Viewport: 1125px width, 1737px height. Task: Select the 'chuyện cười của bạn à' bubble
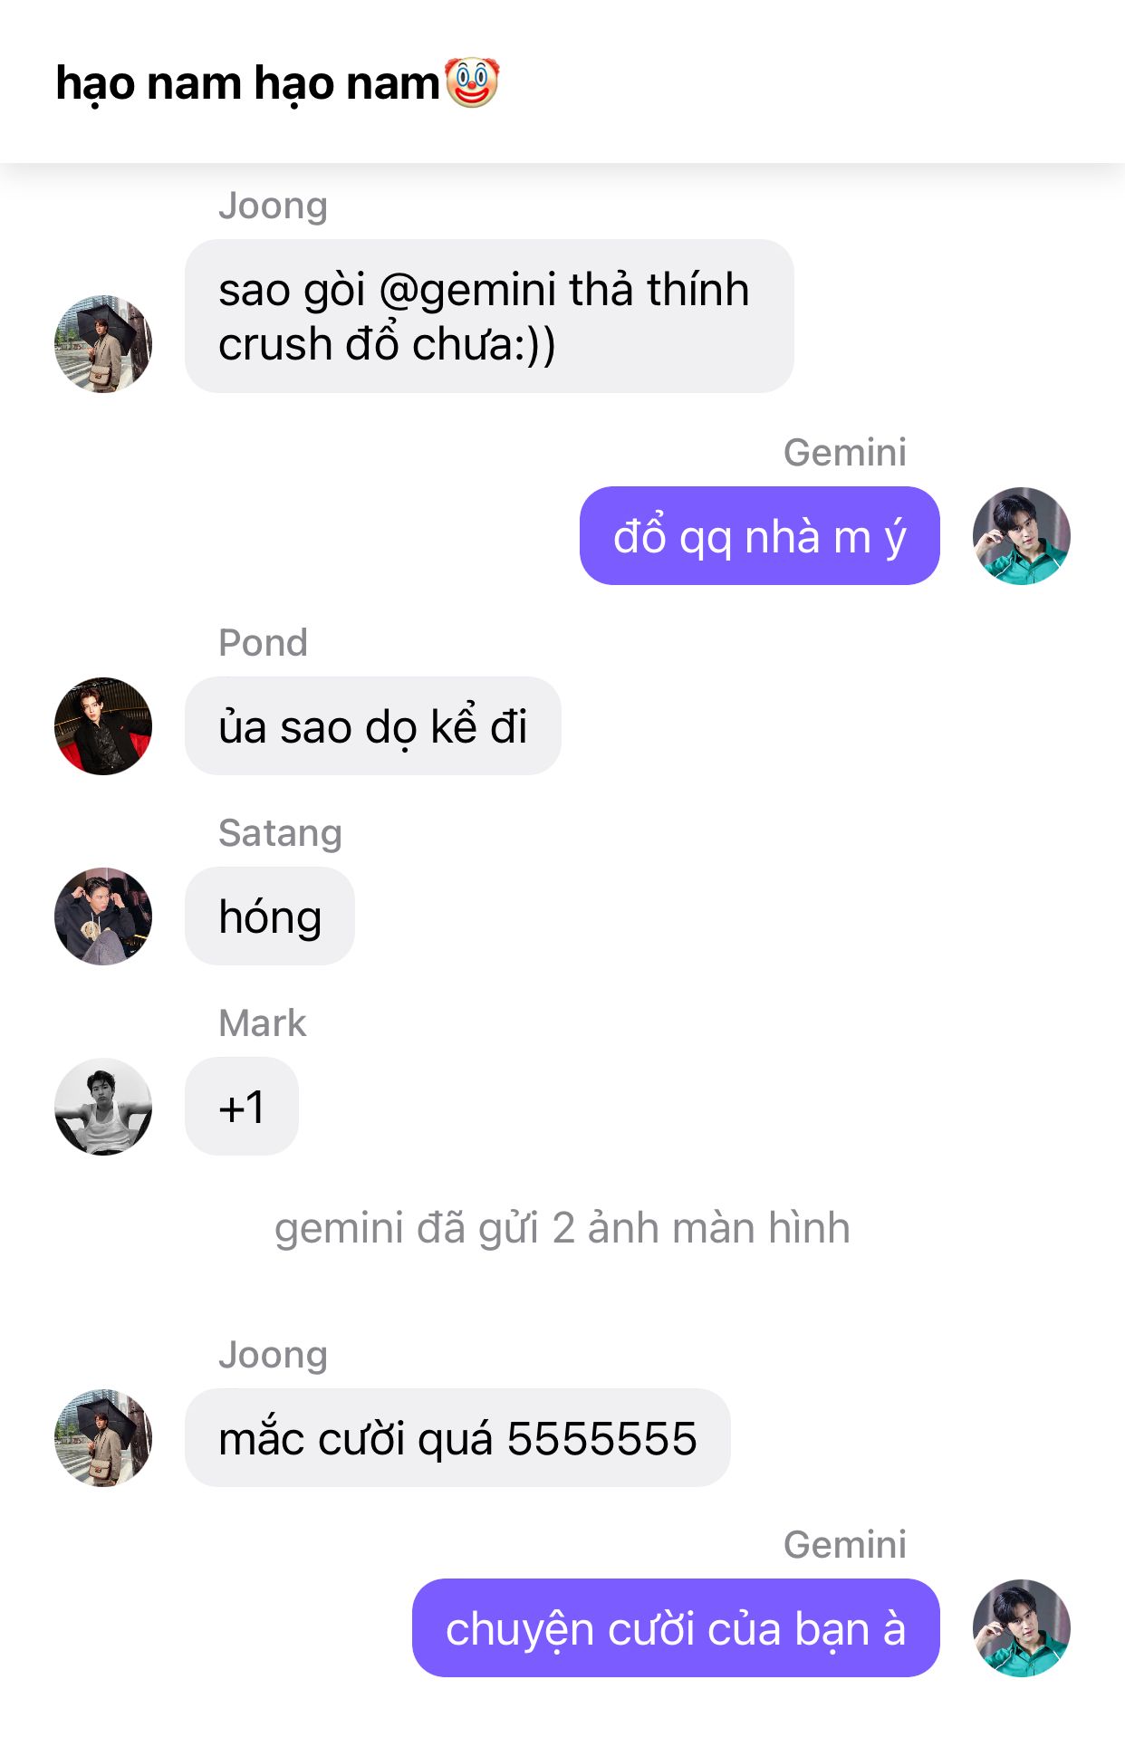[676, 1628]
